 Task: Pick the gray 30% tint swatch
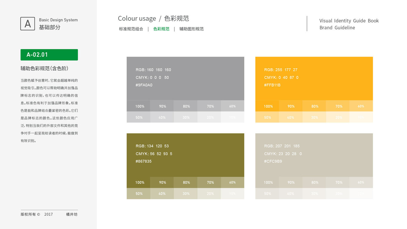(x=185, y=117)
